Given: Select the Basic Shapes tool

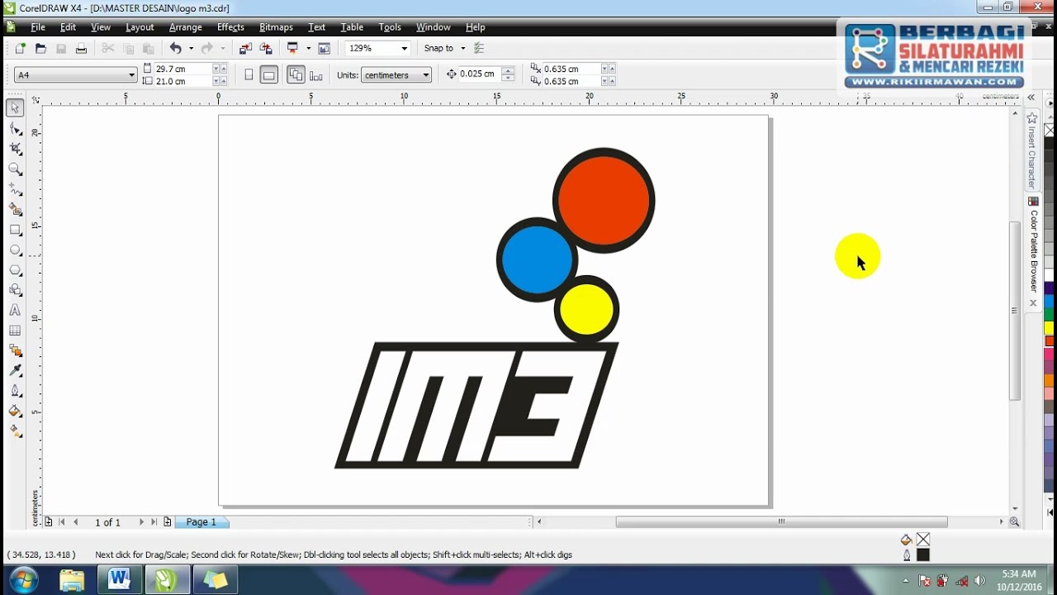Looking at the screenshot, I should coord(15,290).
